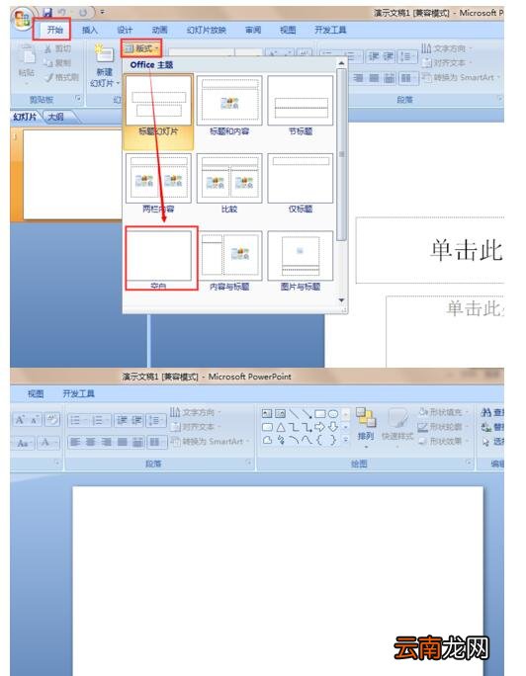
Task: Open the 开发工具 tab in the upper window
Action: (330, 30)
